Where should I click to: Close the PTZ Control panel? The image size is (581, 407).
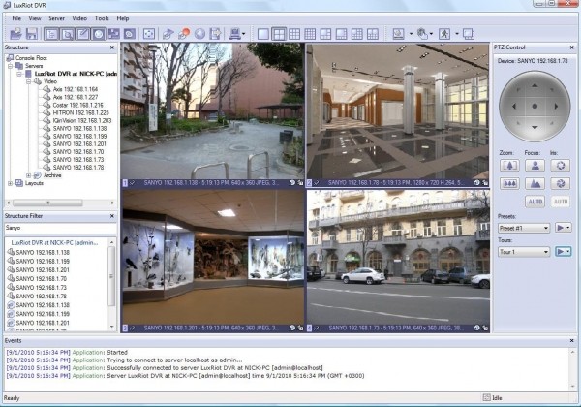[573, 47]
